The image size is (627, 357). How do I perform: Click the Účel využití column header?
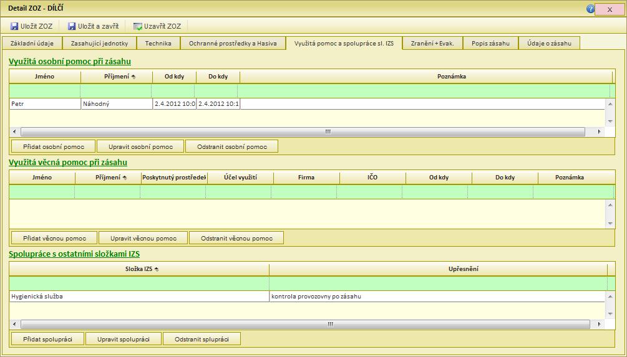[240, 178]
